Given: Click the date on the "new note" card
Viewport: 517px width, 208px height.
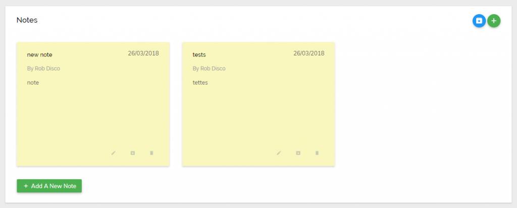Looking at the screenshot, I should pyautogui.click(x=143, y=53).
